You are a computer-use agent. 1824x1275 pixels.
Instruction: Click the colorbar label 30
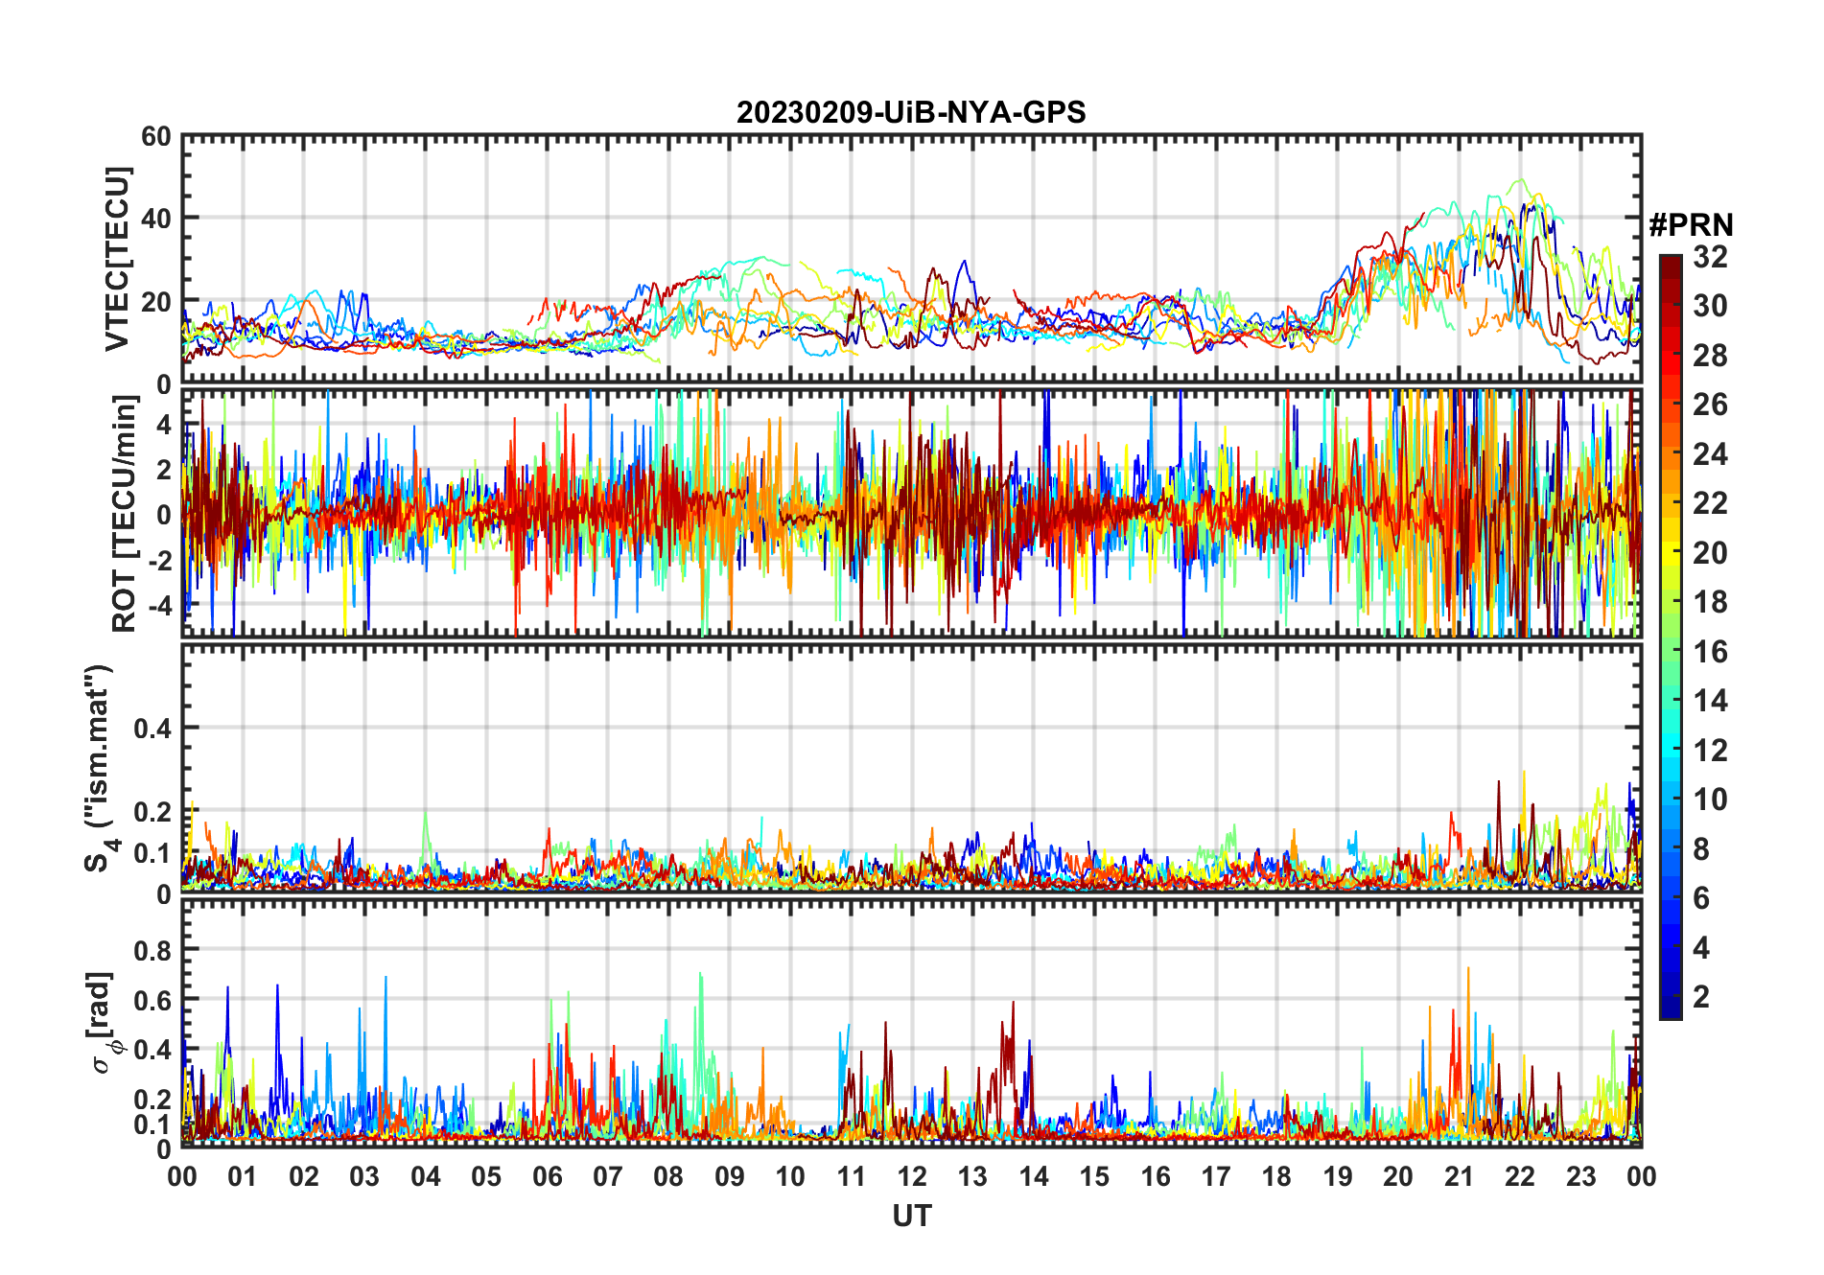(x=1710, y=306)
